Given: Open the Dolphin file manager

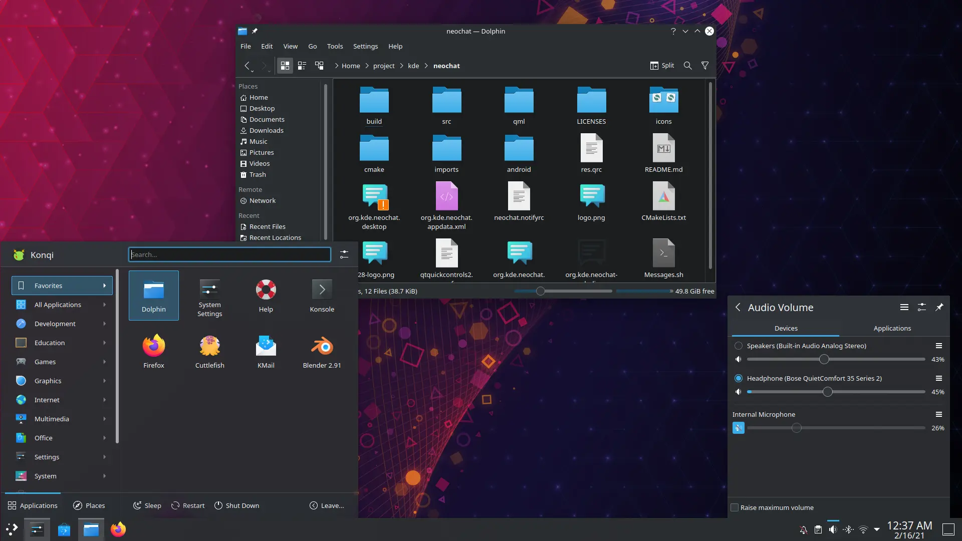Looking at the screenshot, I should point(153,295).
